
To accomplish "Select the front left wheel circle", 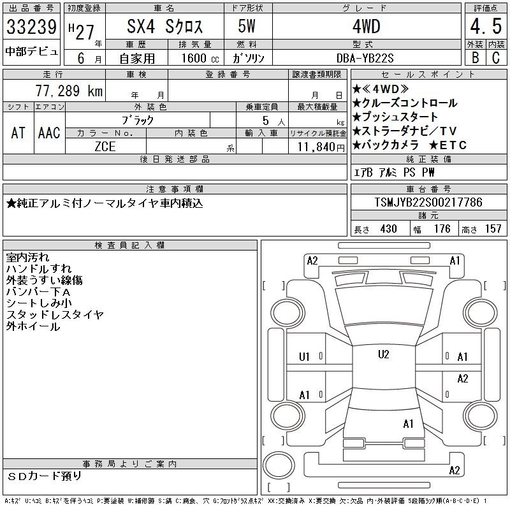I will pos(288,313).
